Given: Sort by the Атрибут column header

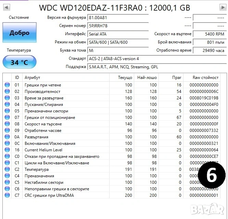Looking at the screenshot, I should (x=65, y=78).
